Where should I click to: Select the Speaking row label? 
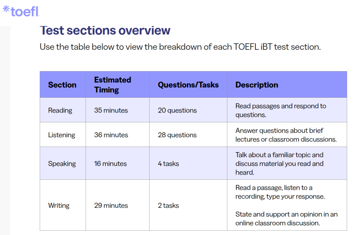tap(62, 164)
